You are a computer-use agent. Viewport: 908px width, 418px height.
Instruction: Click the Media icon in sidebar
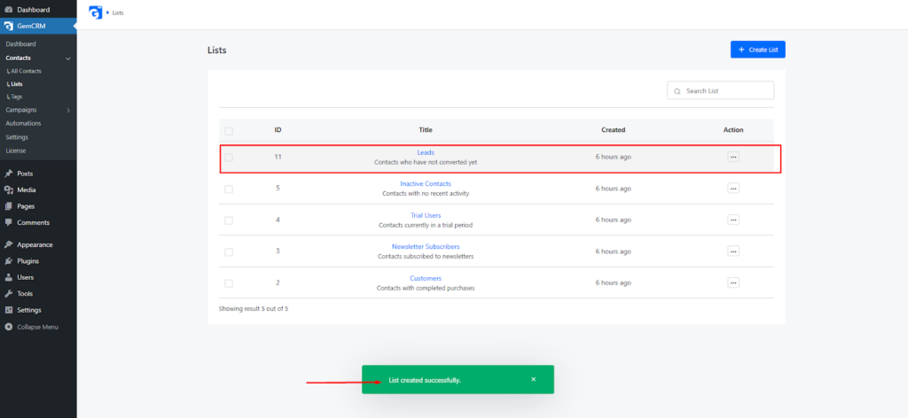click(x=9, y=190)
